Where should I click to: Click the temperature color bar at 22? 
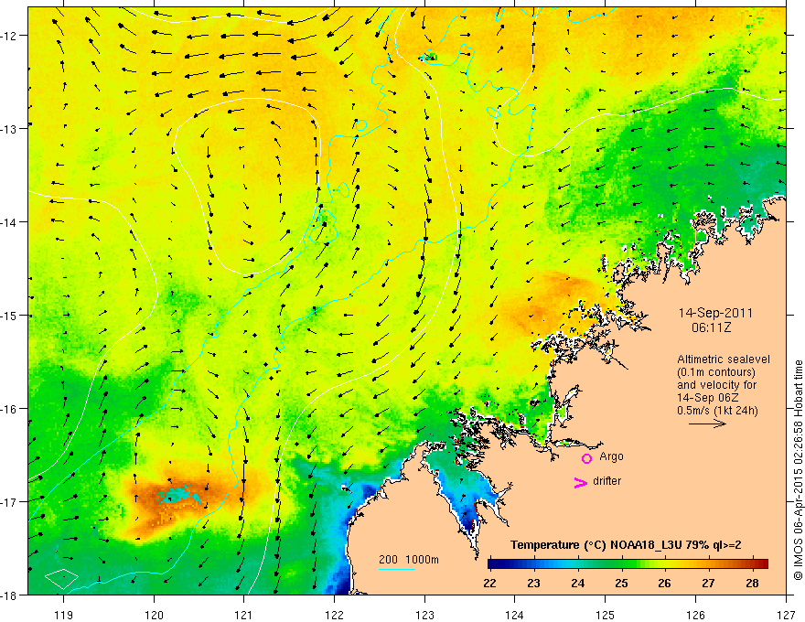[489, 563]
